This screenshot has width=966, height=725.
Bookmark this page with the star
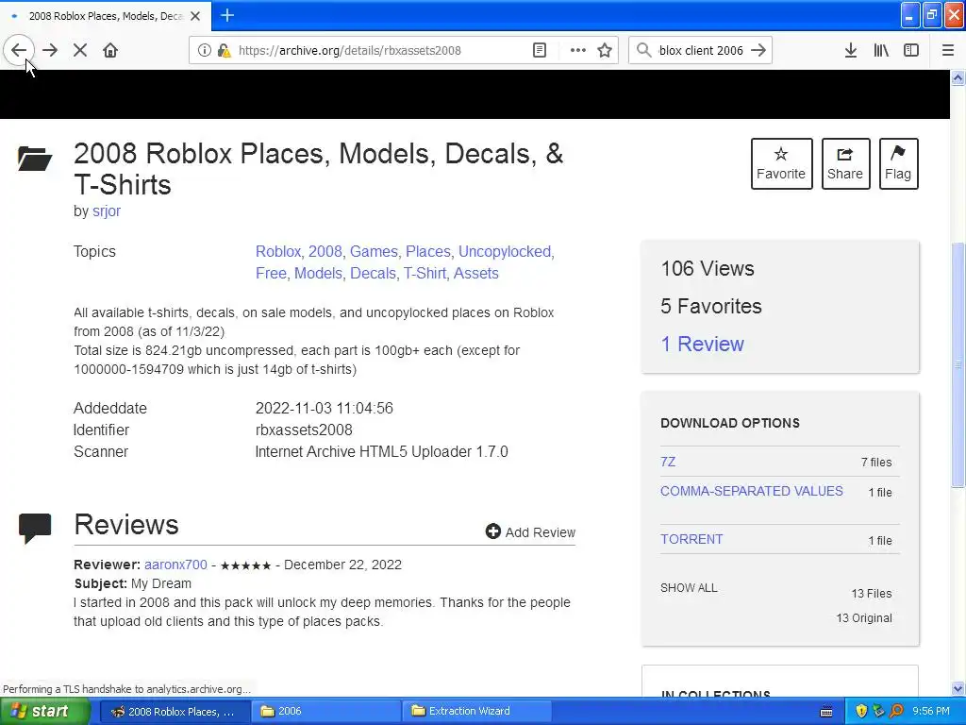605,51
